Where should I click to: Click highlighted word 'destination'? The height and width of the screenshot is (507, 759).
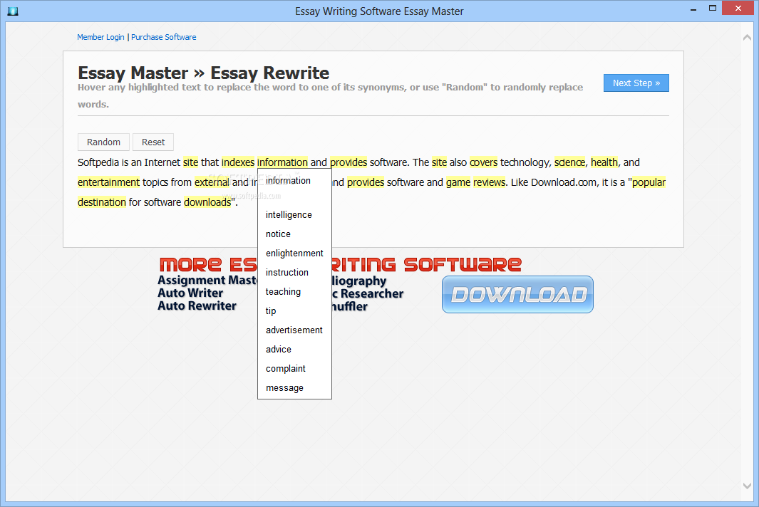102,202
